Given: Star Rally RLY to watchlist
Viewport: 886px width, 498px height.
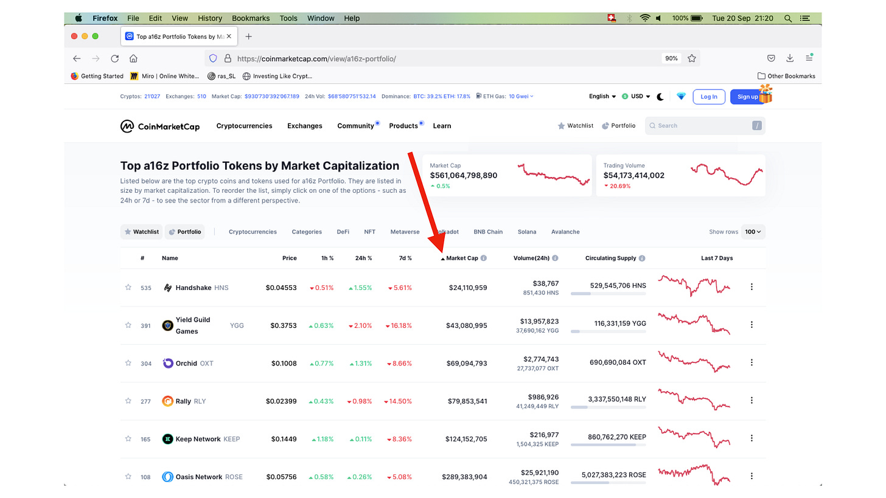Looking at the screenshot, I should [x=128, y=401].
